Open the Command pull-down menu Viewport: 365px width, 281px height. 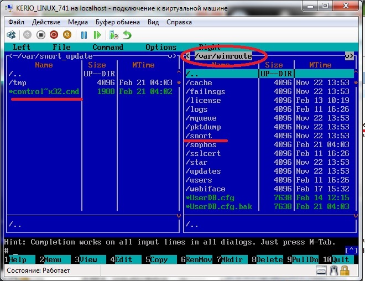point(108,48)
